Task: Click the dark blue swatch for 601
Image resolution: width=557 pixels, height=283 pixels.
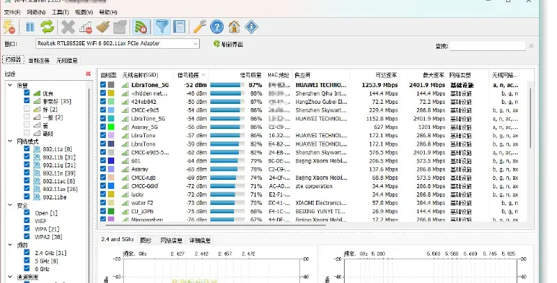Action: coord(111,161)
